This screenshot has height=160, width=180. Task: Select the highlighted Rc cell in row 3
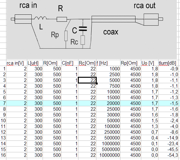pyautogui.click(x=87, y=80)
